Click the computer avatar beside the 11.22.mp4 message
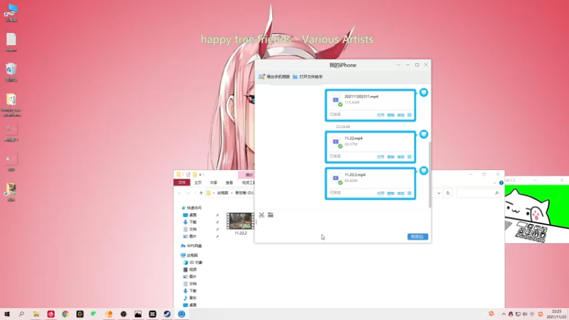 423,134
